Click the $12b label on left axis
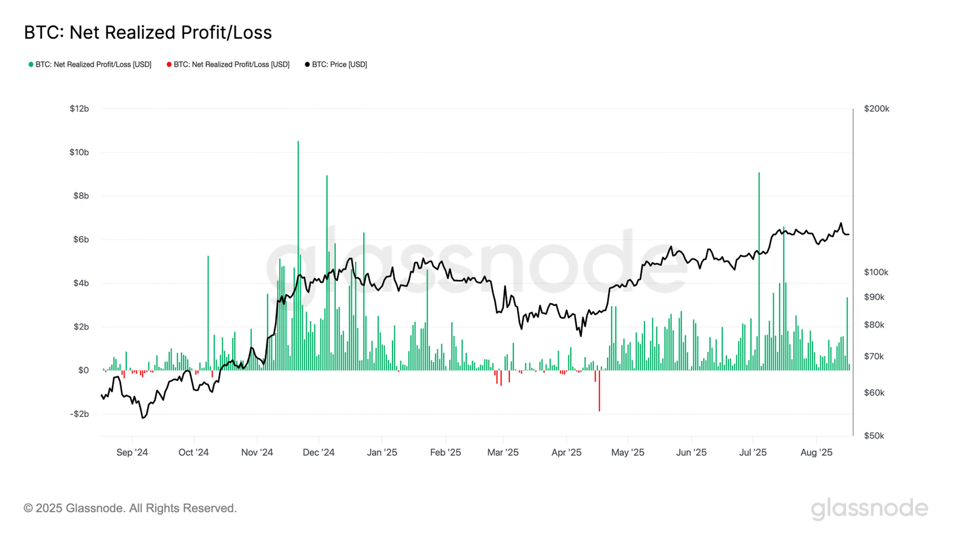The image size is (953, 536). (79, 108)
